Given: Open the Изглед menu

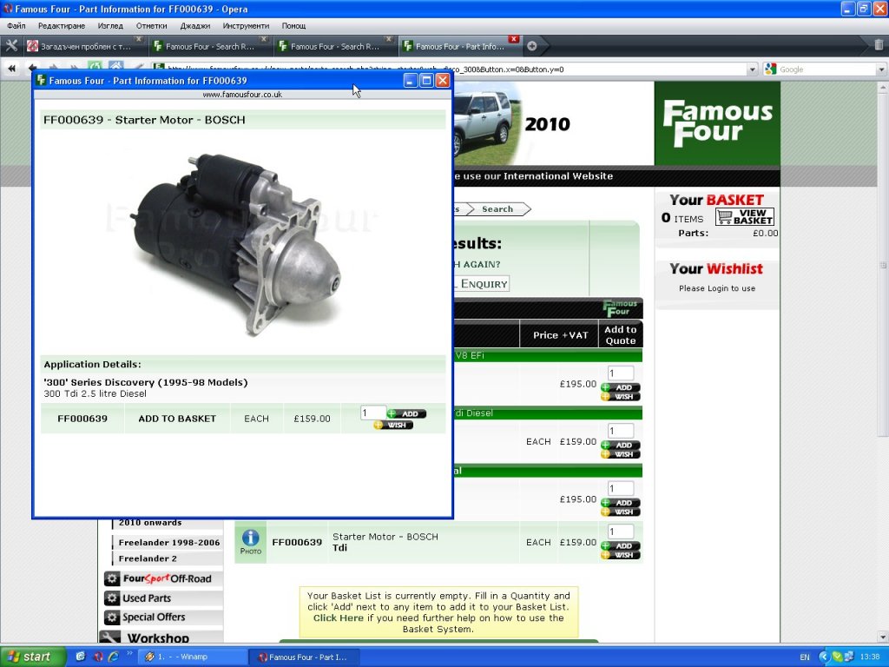Looking at the screenshot, I should click(x=110, y=25).
